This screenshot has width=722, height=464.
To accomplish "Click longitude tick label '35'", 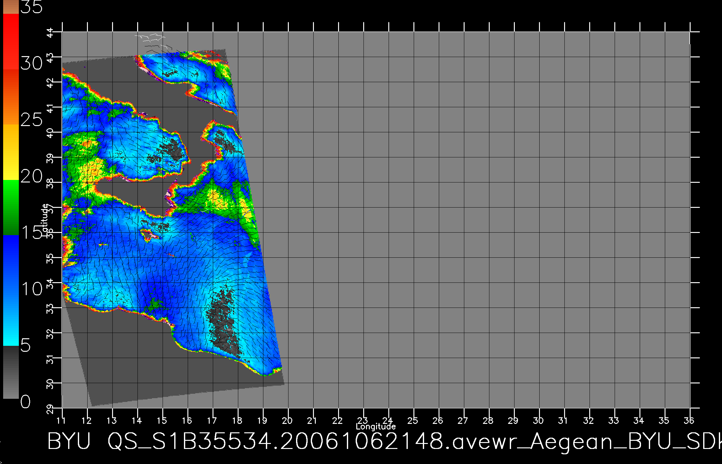I will (x=664, y=420).
